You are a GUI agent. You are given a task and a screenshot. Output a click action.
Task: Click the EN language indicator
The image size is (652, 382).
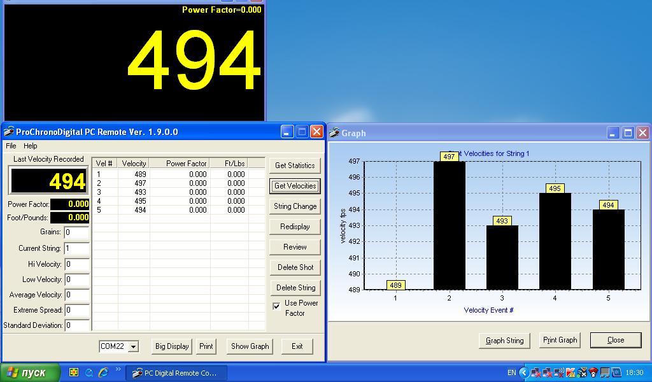coord(511,372)
